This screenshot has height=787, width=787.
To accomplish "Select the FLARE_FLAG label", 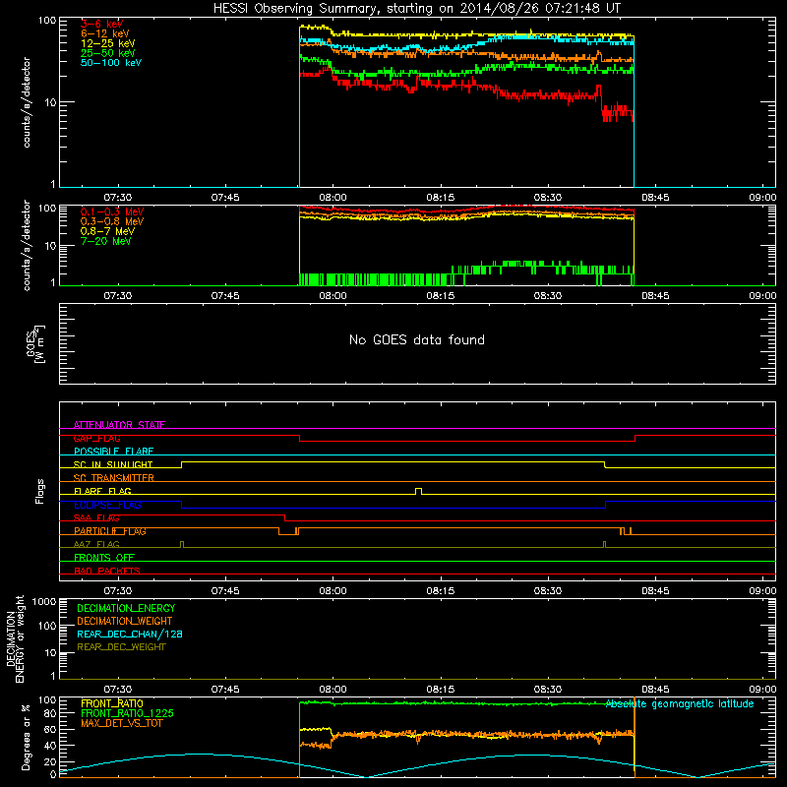I will [x=102, y=491].
